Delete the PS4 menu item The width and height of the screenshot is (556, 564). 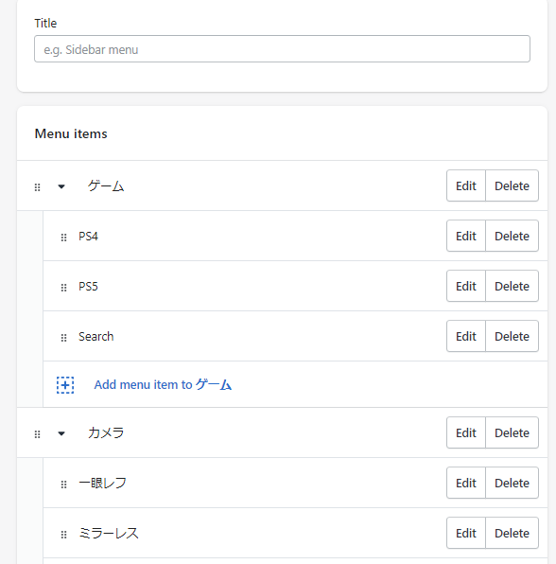tap(512, 236)
